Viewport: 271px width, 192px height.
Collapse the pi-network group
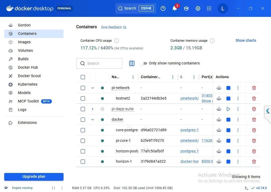coord(93,88)
